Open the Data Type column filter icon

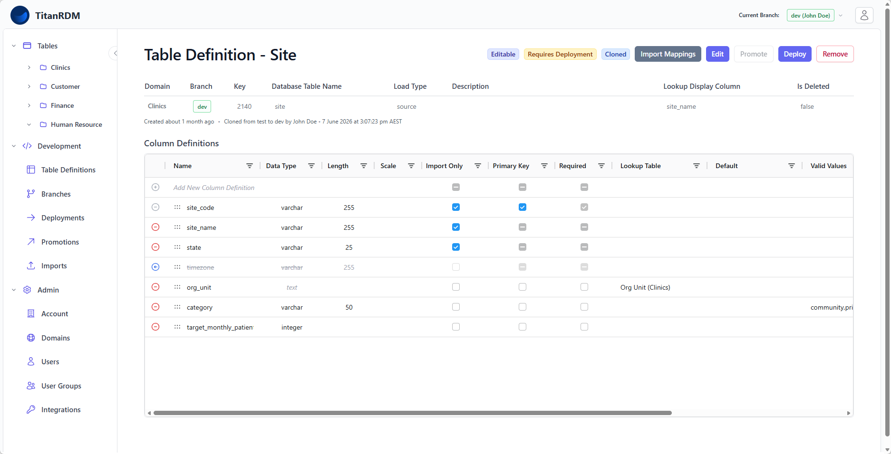click(311, 166)
